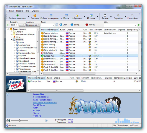Open Настройки wrench icon
This screenshot has width=147, height=133.
pyautogui.click(x=132, y=15)
